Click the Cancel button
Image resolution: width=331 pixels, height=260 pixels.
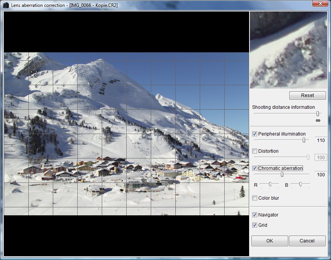pos(307,241)
